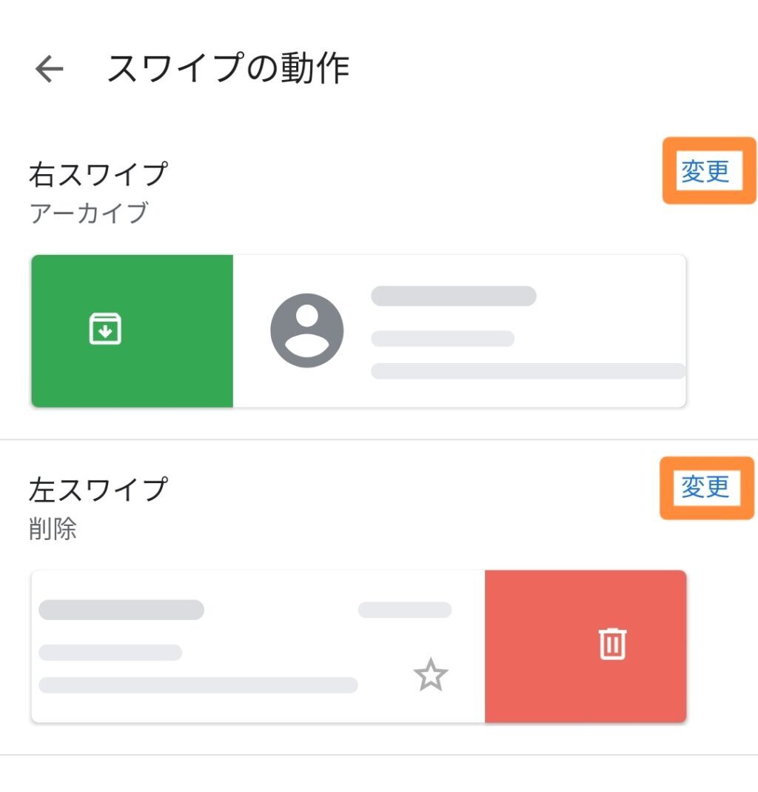Click the アーカイブ action label

click(x=89, y=213)
